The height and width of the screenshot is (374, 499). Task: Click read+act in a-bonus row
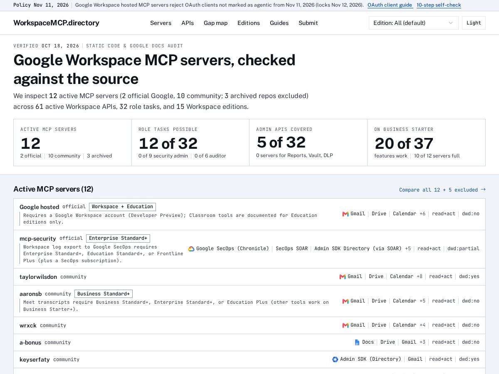coord(444,342)
